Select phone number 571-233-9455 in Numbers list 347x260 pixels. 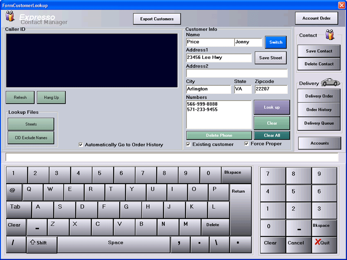point(202,110)
